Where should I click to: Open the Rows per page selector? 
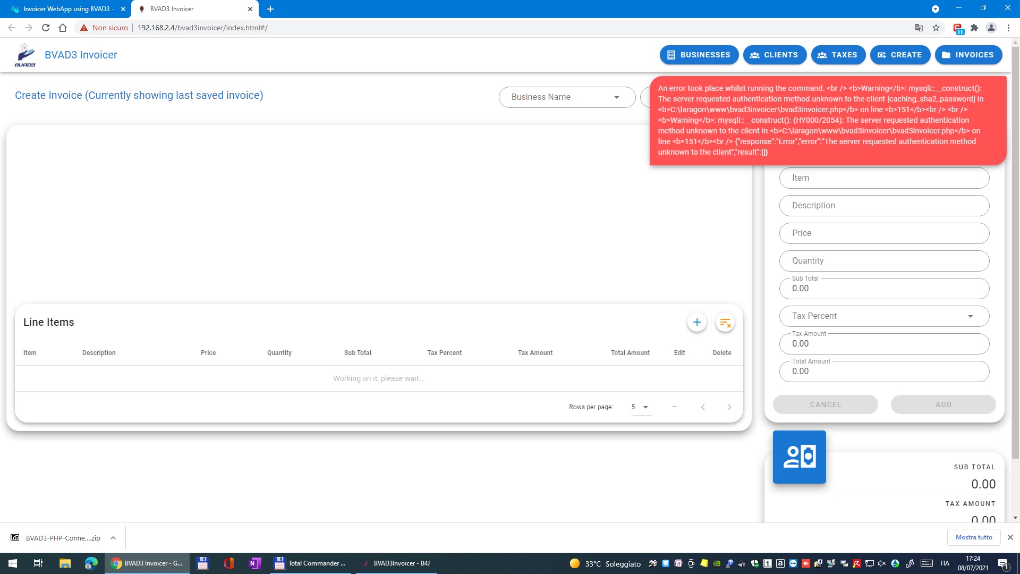tap(641, 407)
